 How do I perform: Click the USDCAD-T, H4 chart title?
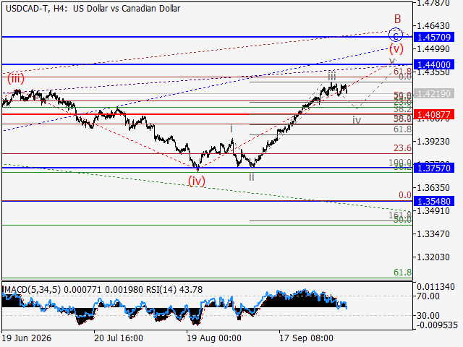93,9
